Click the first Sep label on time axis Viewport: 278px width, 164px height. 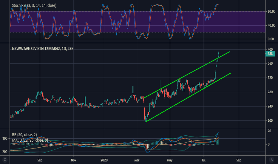point(40,160)
